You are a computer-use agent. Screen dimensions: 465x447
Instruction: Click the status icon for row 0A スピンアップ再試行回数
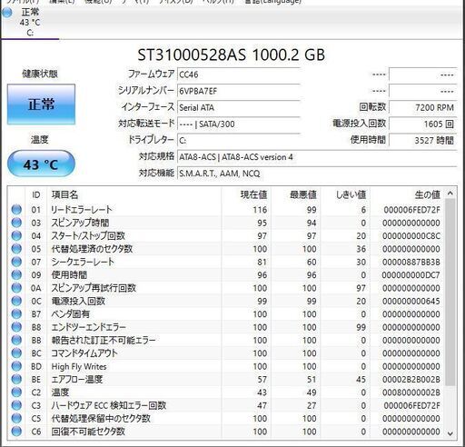[16, 288]
